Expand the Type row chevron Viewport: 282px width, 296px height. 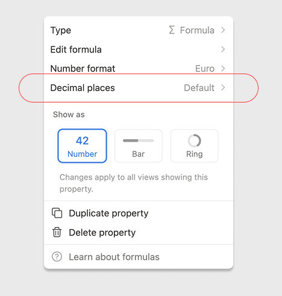223,30
